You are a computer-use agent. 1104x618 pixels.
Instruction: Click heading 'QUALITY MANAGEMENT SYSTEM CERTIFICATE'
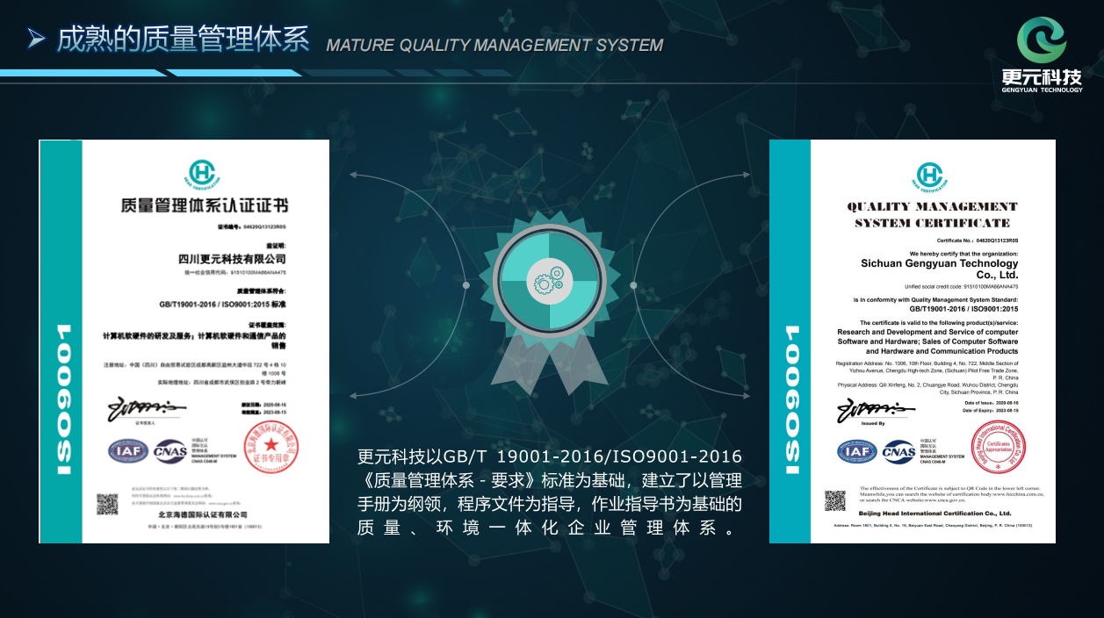(x=932, y=214)
